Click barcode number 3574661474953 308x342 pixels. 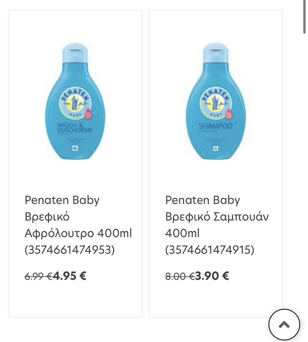pos(69,250)
